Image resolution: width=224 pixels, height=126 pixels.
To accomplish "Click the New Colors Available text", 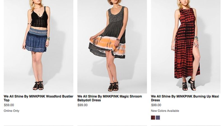I will pyautogui.click(x=165, y=111).
